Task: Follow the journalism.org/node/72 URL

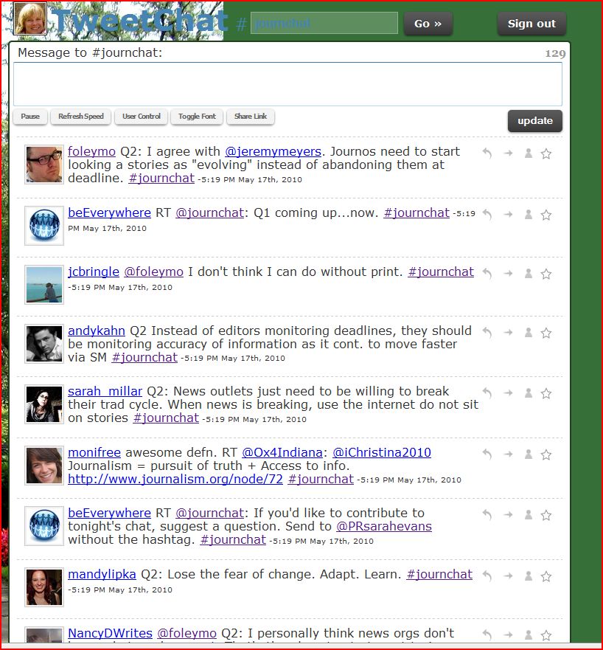Action: click(175, 479)
